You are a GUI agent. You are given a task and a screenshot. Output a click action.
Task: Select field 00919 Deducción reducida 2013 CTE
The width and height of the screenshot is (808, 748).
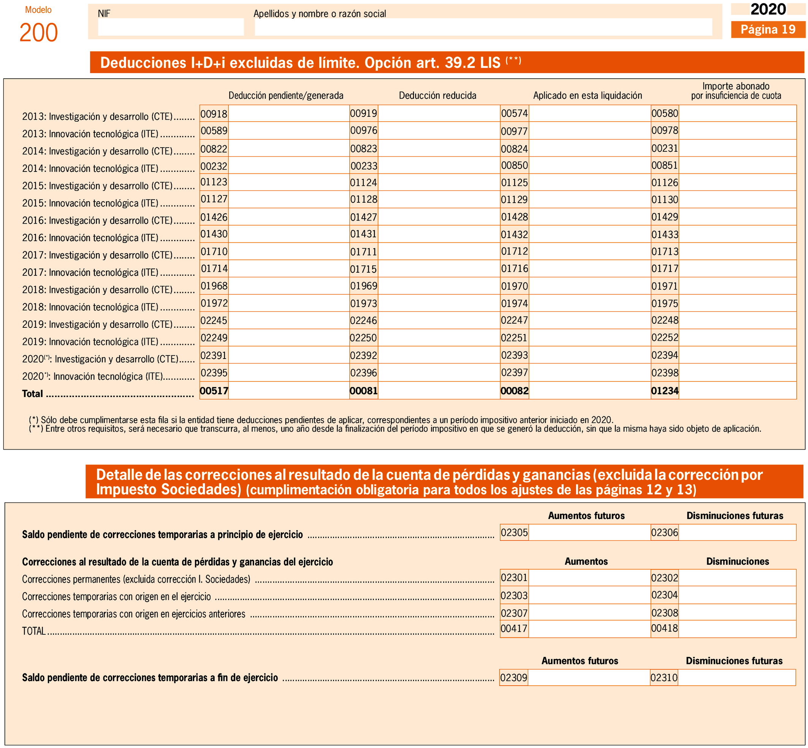(x=439, y=113)
